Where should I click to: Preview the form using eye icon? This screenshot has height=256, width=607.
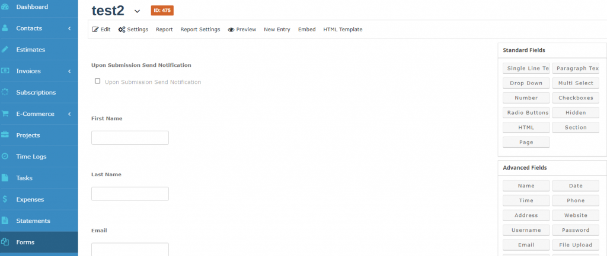[231, 30]
